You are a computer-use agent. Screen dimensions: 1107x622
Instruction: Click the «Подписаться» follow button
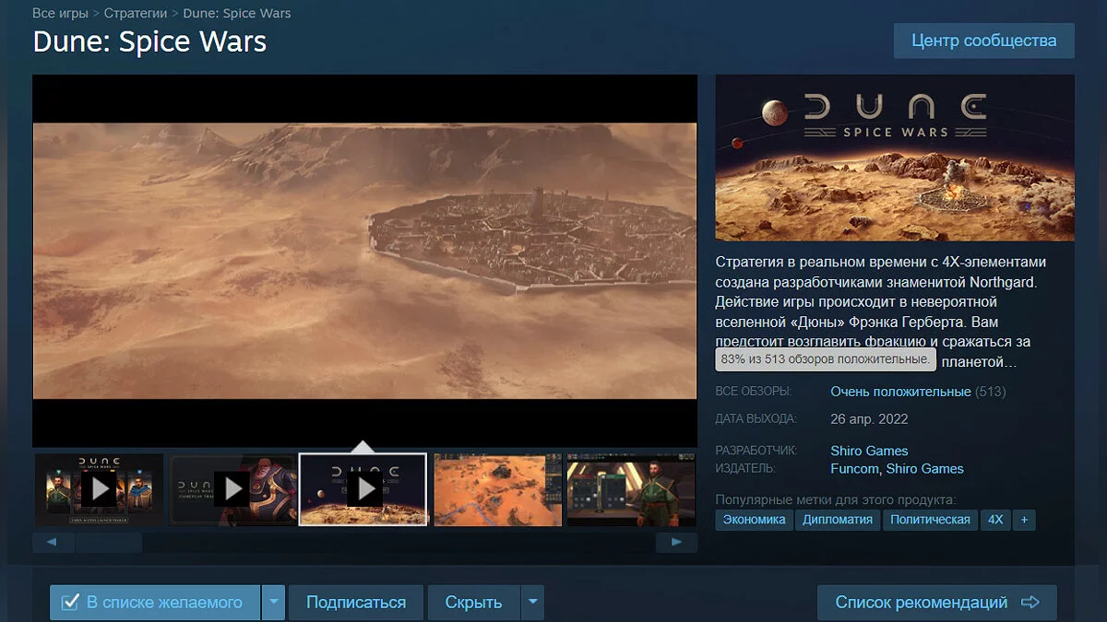[356, 603]
